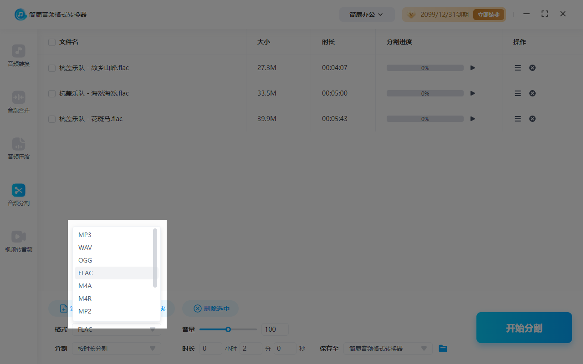Open the 保存至 save location dropdown
Viewport: 583px width, 364px height.
[388, 348]
